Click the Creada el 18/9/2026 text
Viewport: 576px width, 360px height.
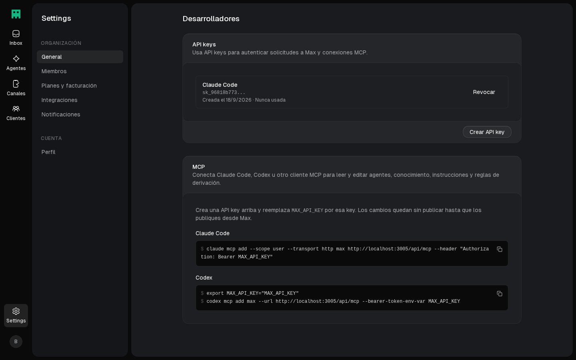(227, 100)
